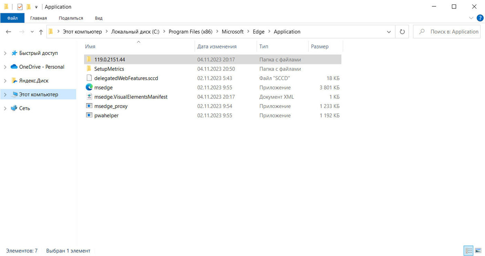
Task: Open the ribbon Help question mark
Action: pos(480,18)
